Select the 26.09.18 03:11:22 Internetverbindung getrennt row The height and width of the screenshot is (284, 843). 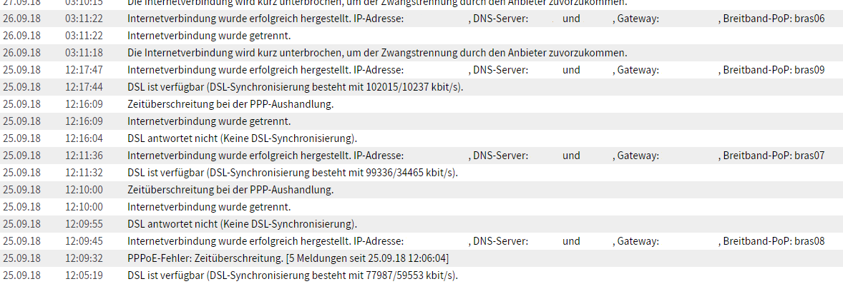pos(421,36)
